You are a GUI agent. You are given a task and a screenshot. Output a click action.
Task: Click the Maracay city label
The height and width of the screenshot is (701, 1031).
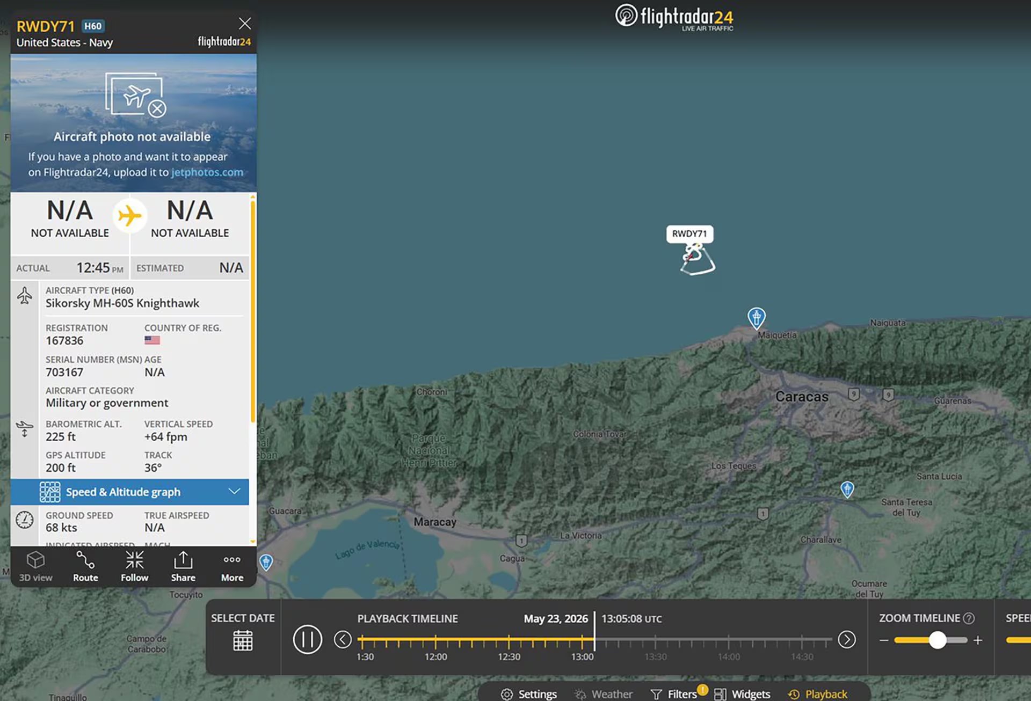(435, 522)
